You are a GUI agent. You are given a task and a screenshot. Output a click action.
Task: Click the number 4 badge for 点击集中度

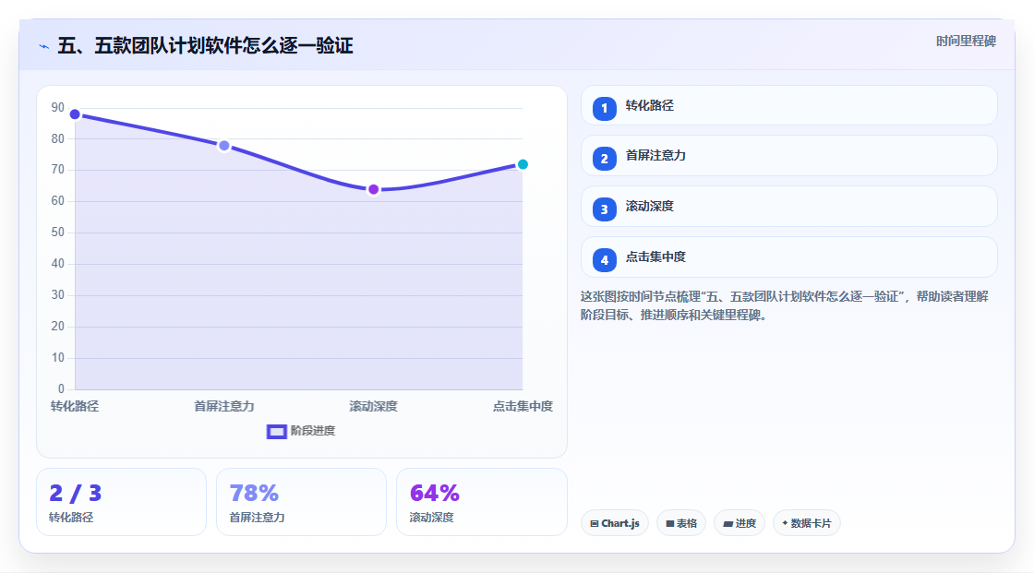(604, 260)
